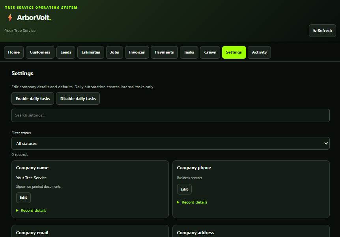Viewport: 340px width, 237px height.
Task: Click the ArborVolt lightning bolt logo icon
Action: pyautogui.click(x=10, y=17)
